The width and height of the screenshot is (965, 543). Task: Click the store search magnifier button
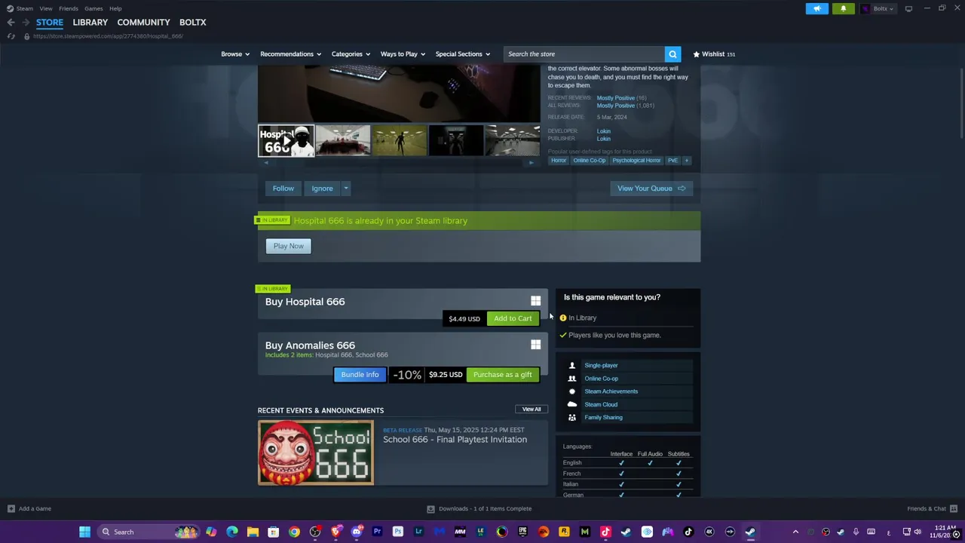pyautogui.click(x=672, y=54)
